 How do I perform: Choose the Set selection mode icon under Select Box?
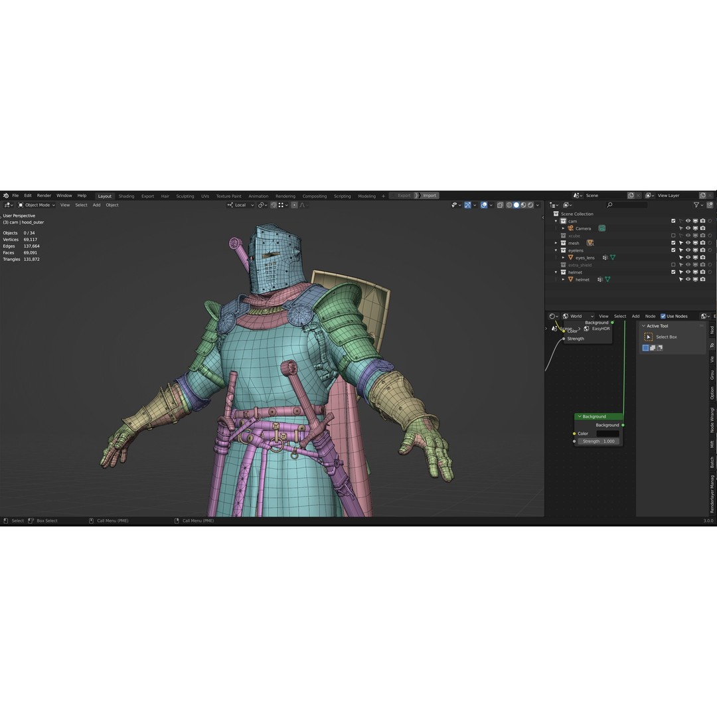coord(646,348)
